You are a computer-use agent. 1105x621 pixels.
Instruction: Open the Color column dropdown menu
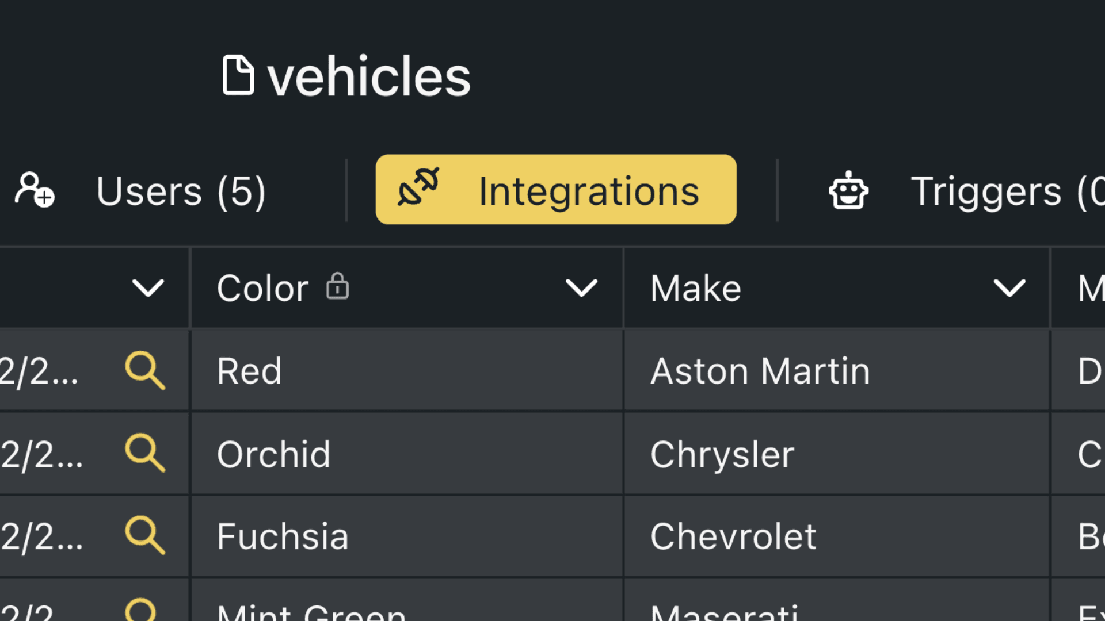(581, 287)
